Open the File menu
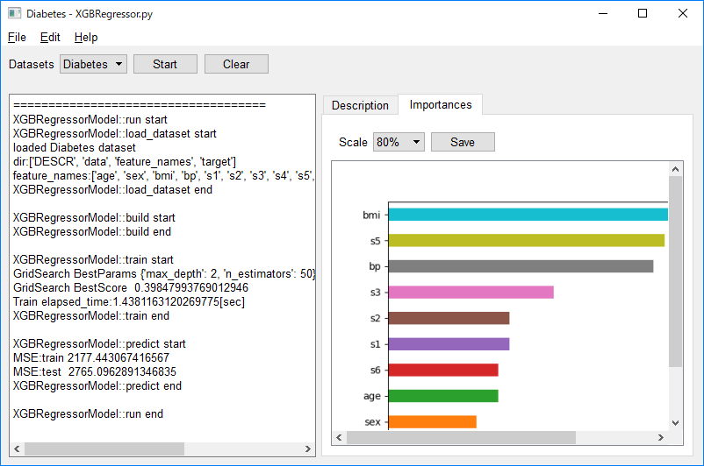The height and width of the screenshot is (466, 704). [x=17, y=37]
